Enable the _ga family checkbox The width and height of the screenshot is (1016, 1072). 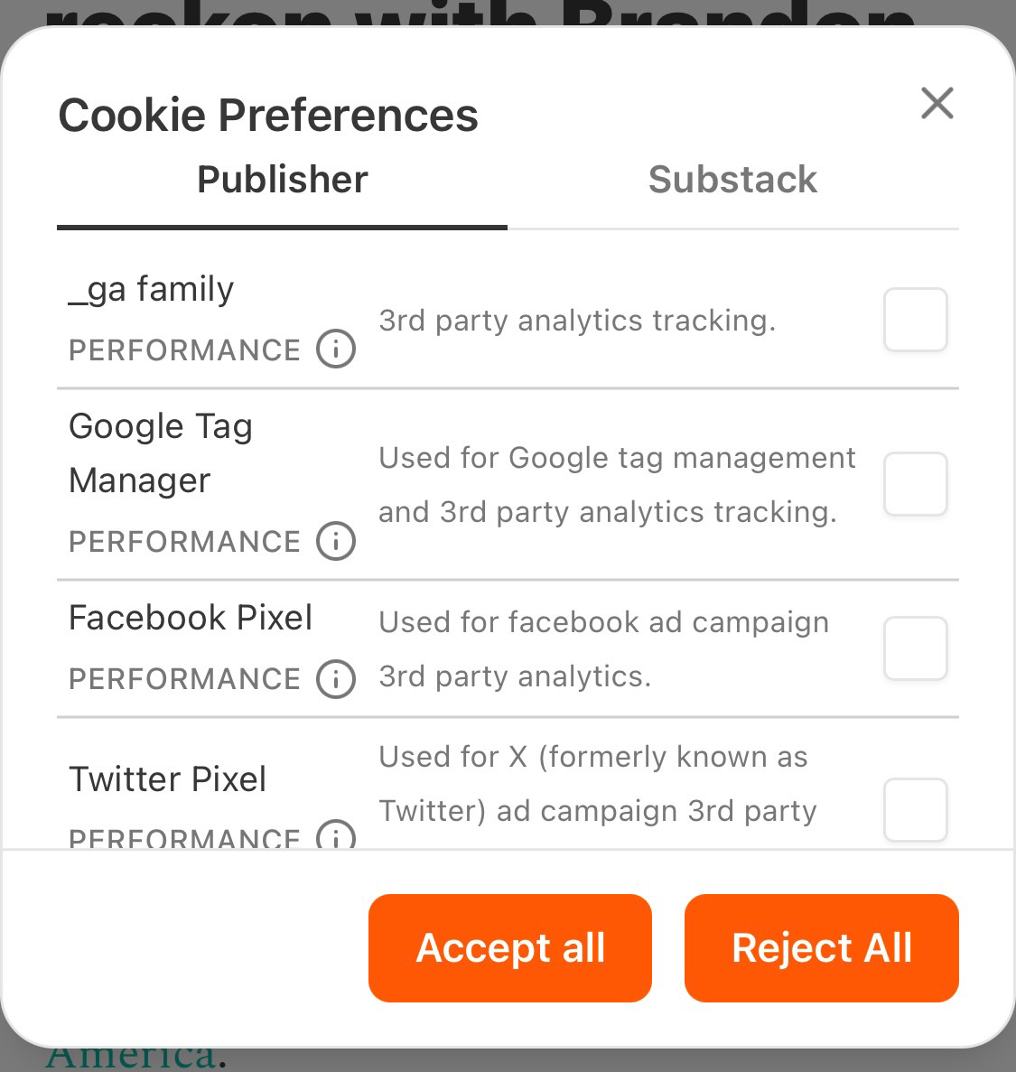(915, 320)
